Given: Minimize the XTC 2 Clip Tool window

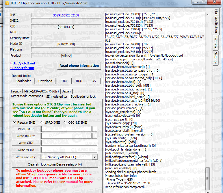Looking at the screenshot, I should pyautogui.click(x=196, y=2).
